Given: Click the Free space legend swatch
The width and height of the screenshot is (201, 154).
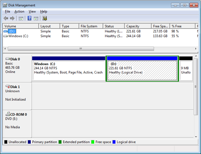Looking at the screenshot, I should coord(93,142).
